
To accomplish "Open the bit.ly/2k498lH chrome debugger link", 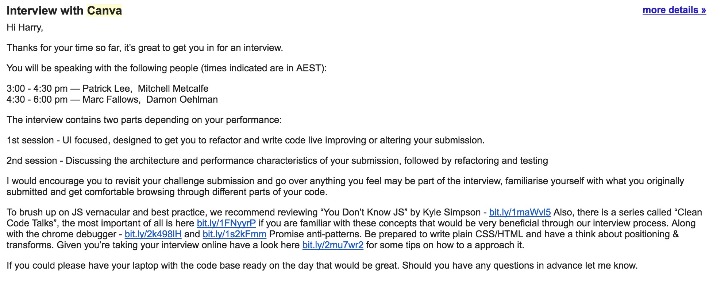I will (153, 234).
